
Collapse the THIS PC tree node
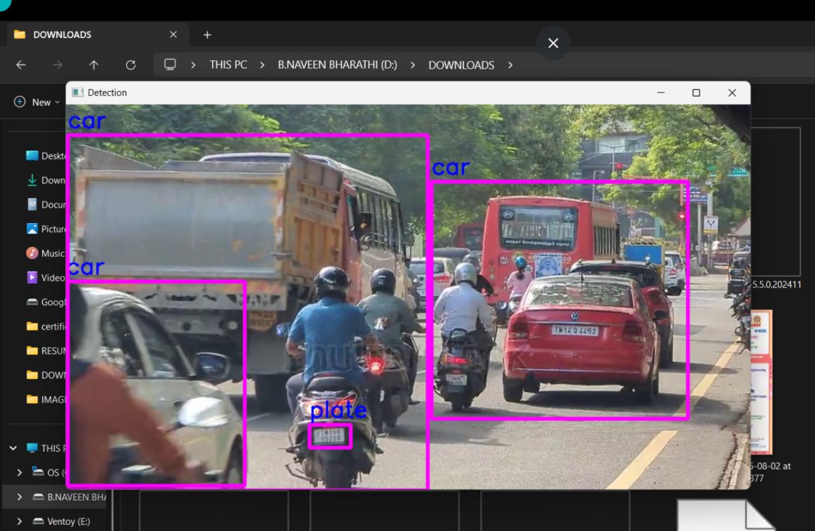pos(13,448)
